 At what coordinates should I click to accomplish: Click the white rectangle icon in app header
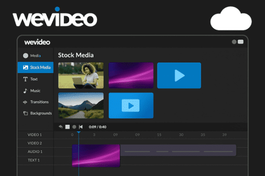241,42
